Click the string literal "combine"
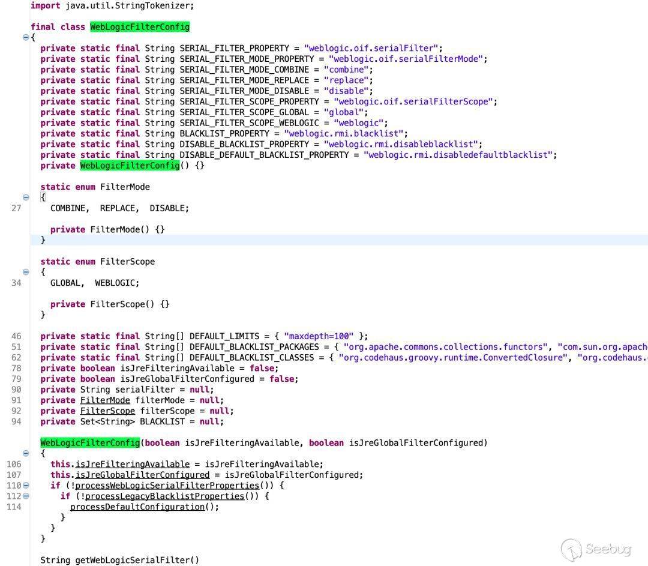Image resolution: width=648 pixels, height=566 pixels. (x=346, y=70)
